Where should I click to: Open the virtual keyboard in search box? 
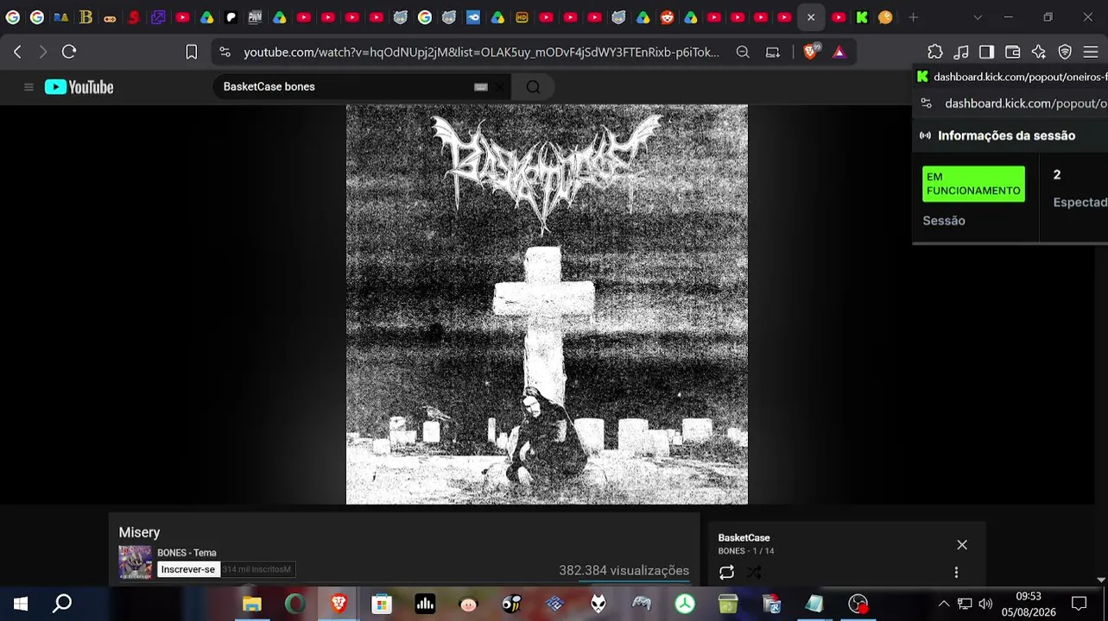pos(481,87)
